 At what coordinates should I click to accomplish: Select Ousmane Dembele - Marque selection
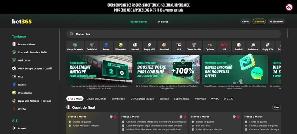pyautogui.click(x=264, y=129)
